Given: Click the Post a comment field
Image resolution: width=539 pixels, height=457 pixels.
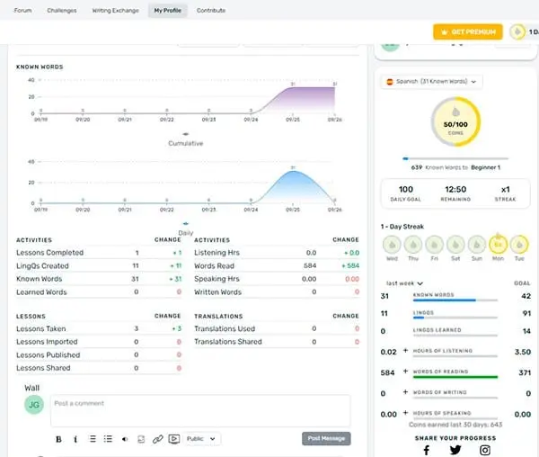Looking at the screenshot, I should click(200, 411).
